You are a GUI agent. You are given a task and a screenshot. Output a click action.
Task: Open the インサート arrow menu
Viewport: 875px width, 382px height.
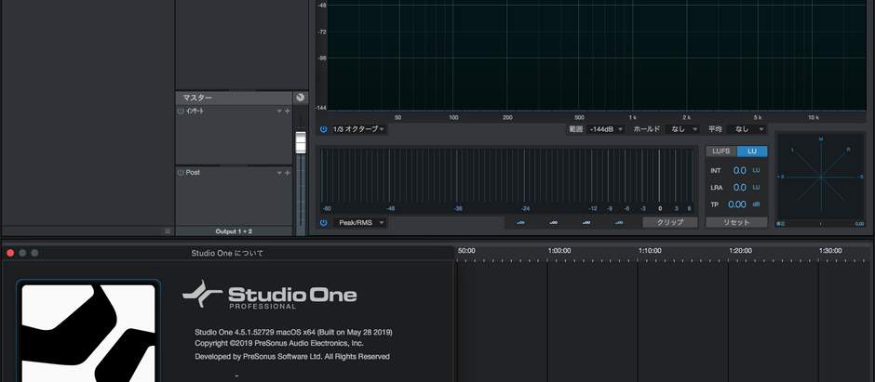(279, 112)
